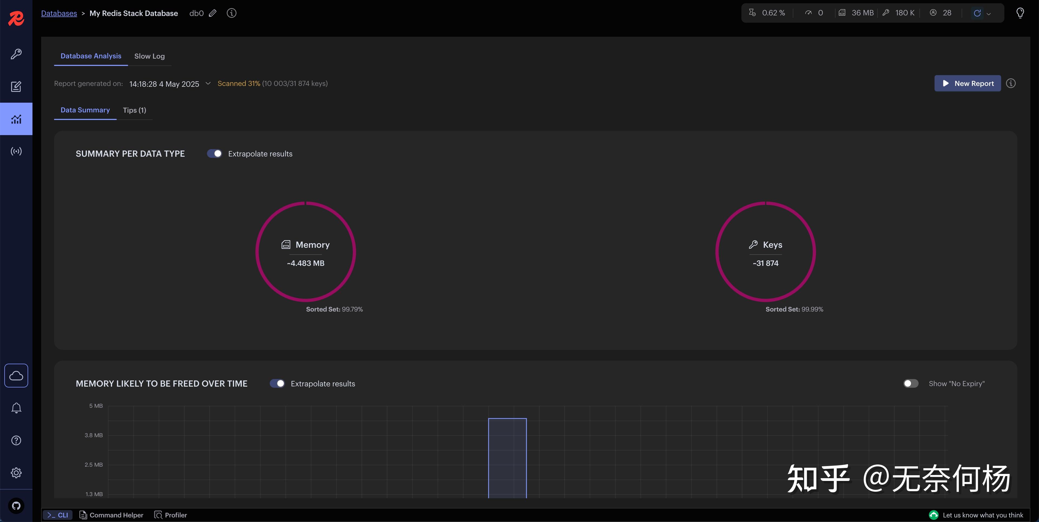
Task: Open the lightbulb insights icon
Action: point(1020,13)
